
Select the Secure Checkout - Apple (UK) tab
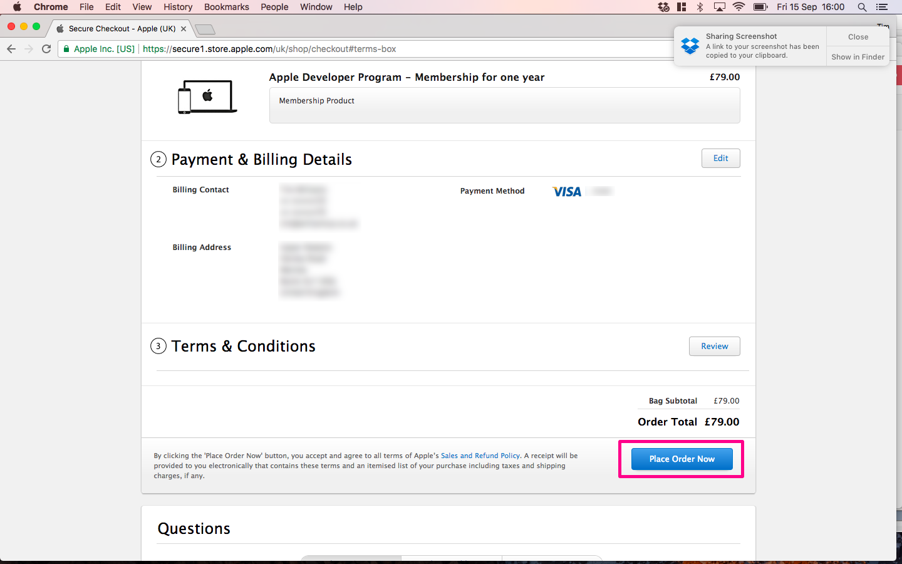click(x=122, y=29)
